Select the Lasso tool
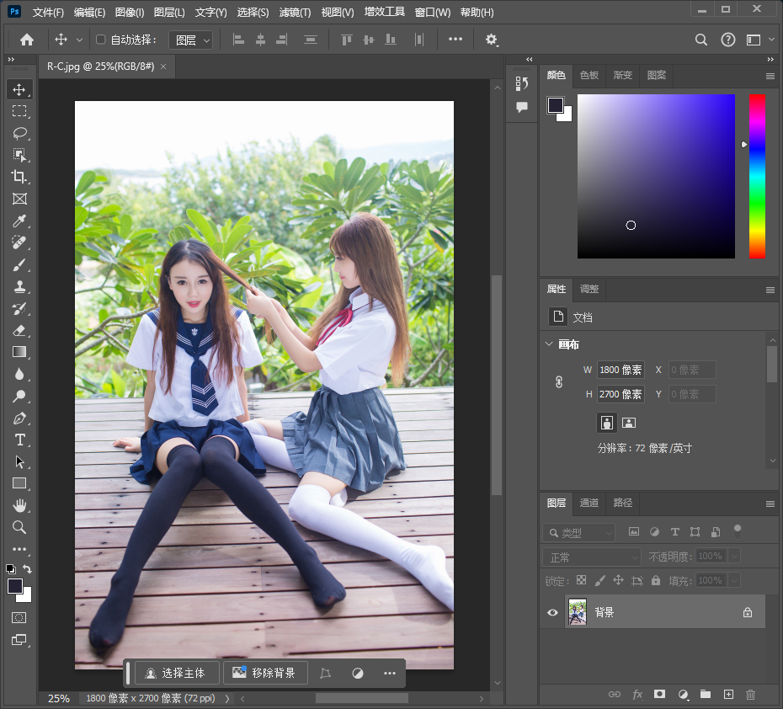 pos(19,133)
